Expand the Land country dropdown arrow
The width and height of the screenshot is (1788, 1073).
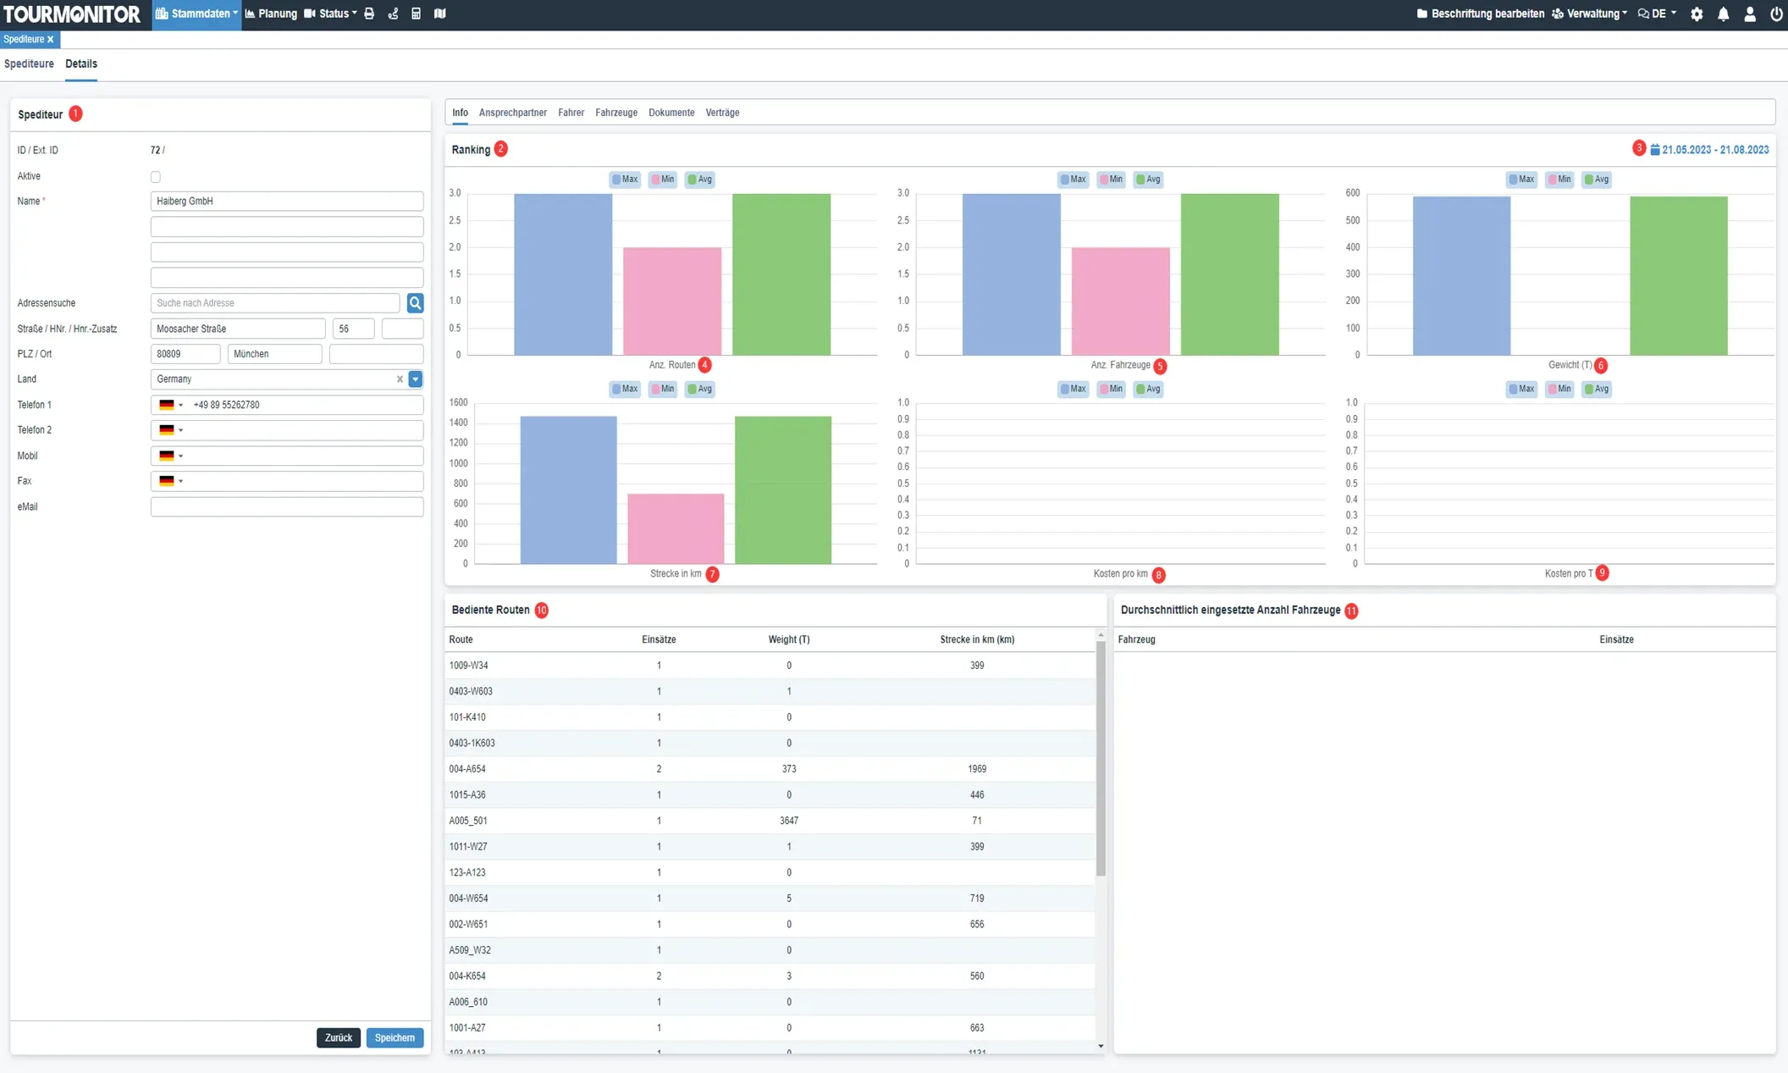pos(415,379)
